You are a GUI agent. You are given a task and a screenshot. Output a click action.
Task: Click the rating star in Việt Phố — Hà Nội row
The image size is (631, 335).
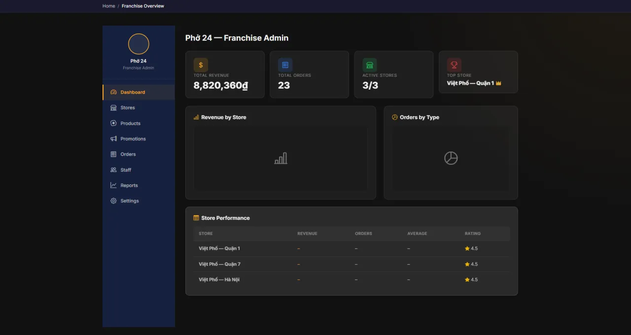pos(467,279)
